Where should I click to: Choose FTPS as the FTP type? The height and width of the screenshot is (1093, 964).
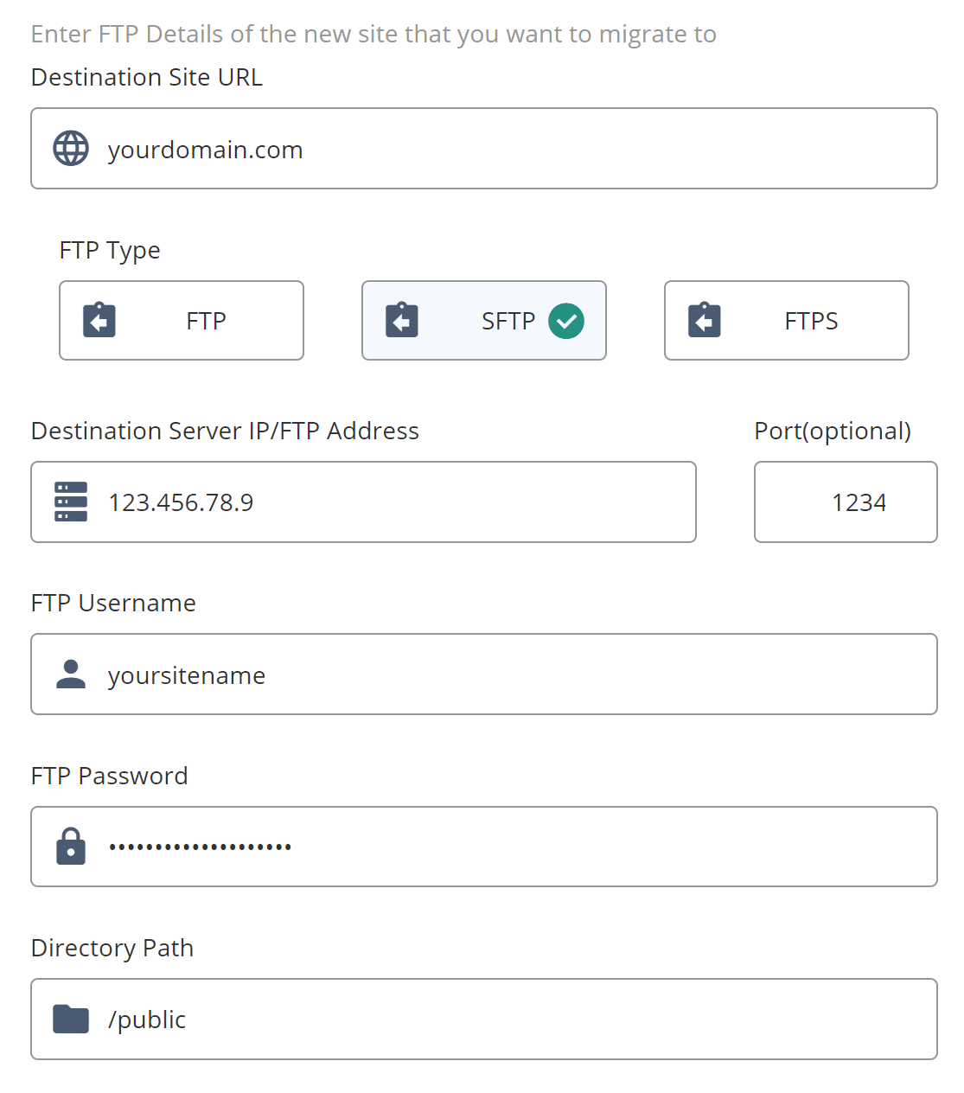coord(787,320)
